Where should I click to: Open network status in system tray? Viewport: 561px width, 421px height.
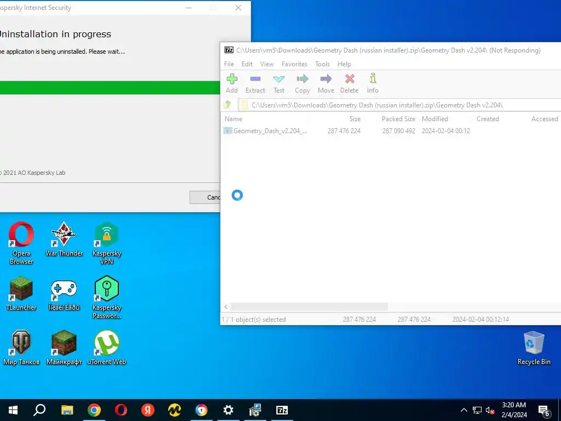[477, 410]
